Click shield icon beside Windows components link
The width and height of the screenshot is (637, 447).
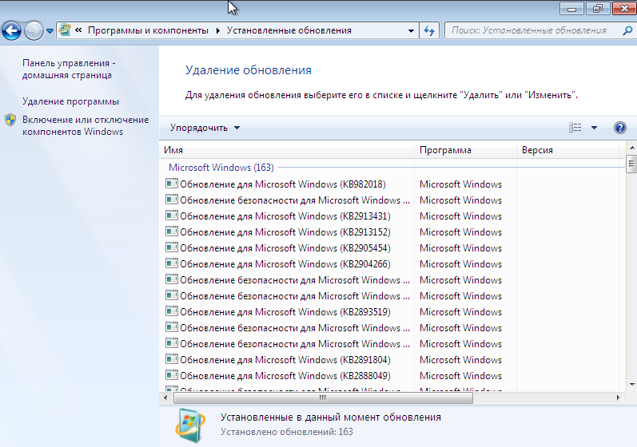coord(10,120)
